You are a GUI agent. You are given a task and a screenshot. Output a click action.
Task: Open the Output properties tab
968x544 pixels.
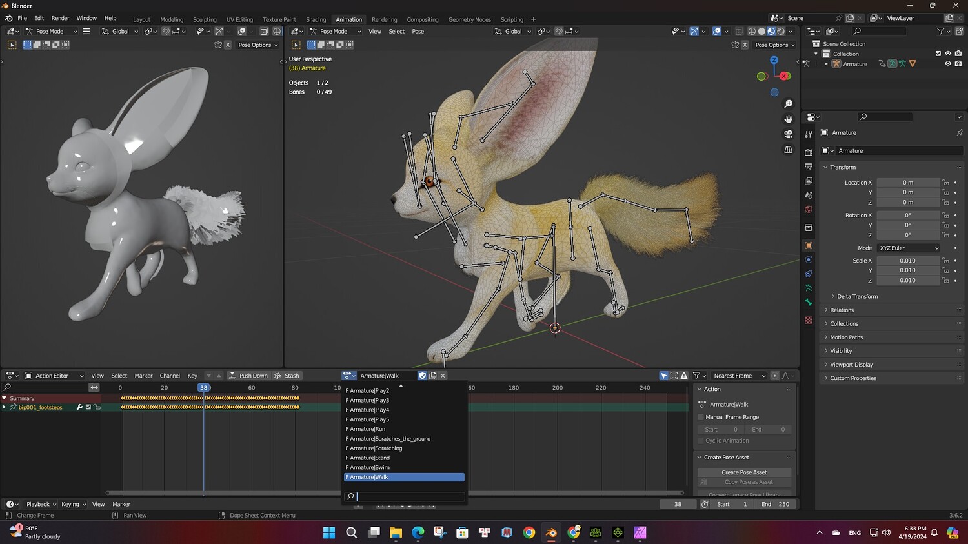809,166
